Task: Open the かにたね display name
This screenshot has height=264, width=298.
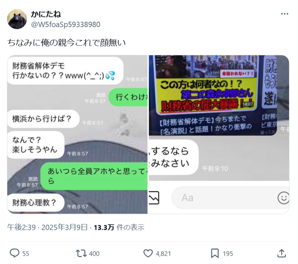Action: (x=46, y=14)
